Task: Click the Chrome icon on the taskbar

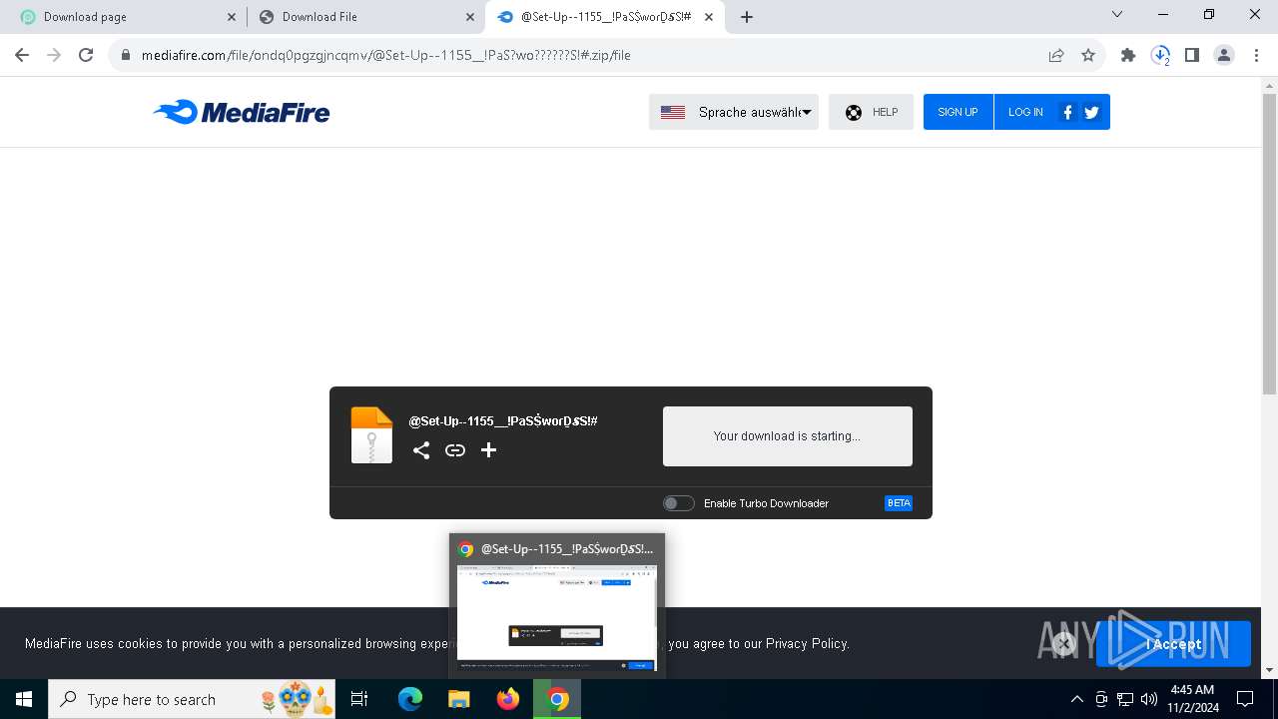Action: [x=557, y=699]
